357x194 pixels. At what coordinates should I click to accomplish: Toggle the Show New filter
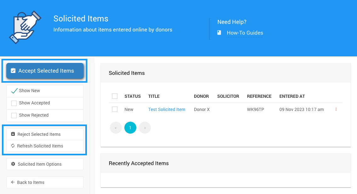(x=14, y=91)
